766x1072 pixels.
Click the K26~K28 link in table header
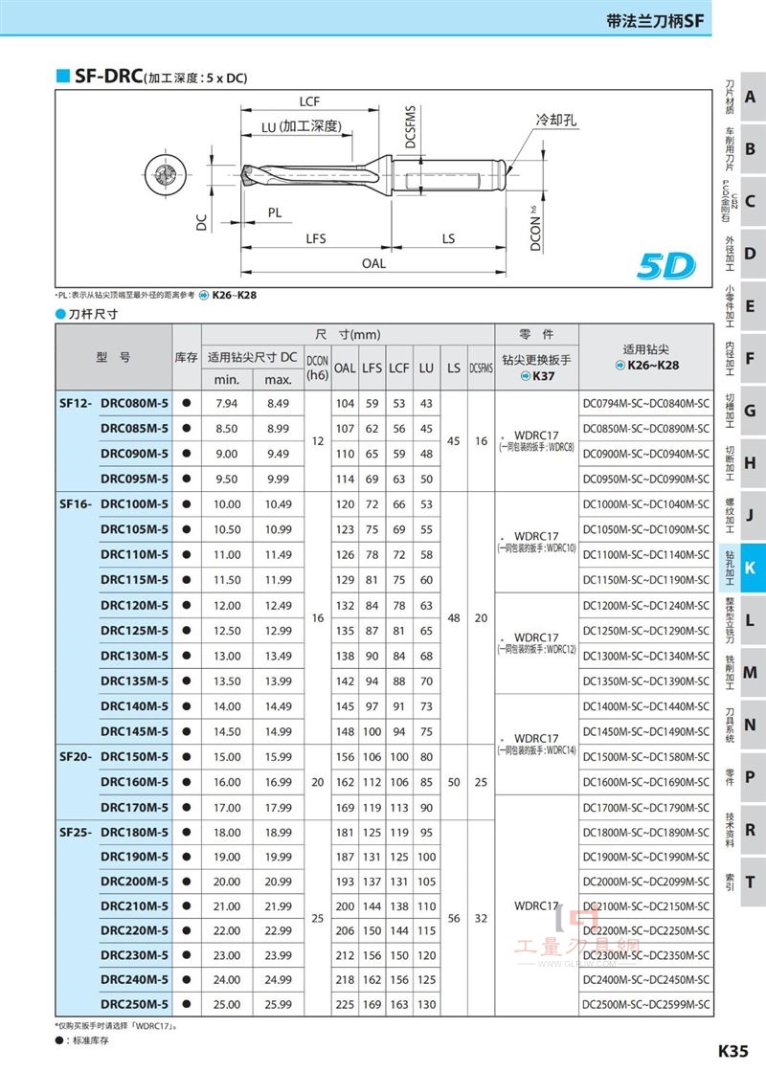(x=646, y=365)
